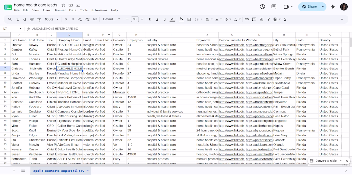Click the merge cells icon
This screenshot has width=352, height=175.
pos(197,19)
